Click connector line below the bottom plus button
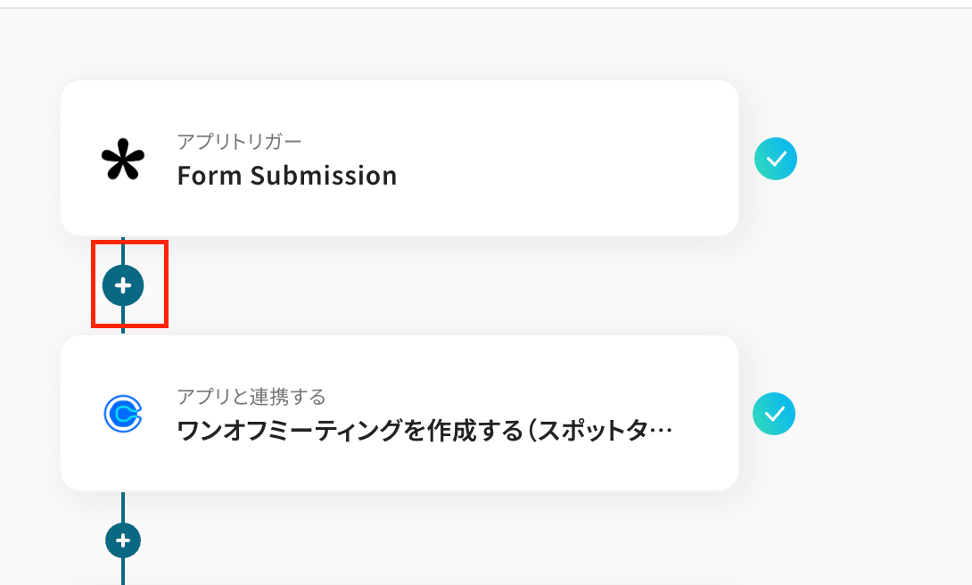This screenshot has width=972, height=585. point(123,573)
